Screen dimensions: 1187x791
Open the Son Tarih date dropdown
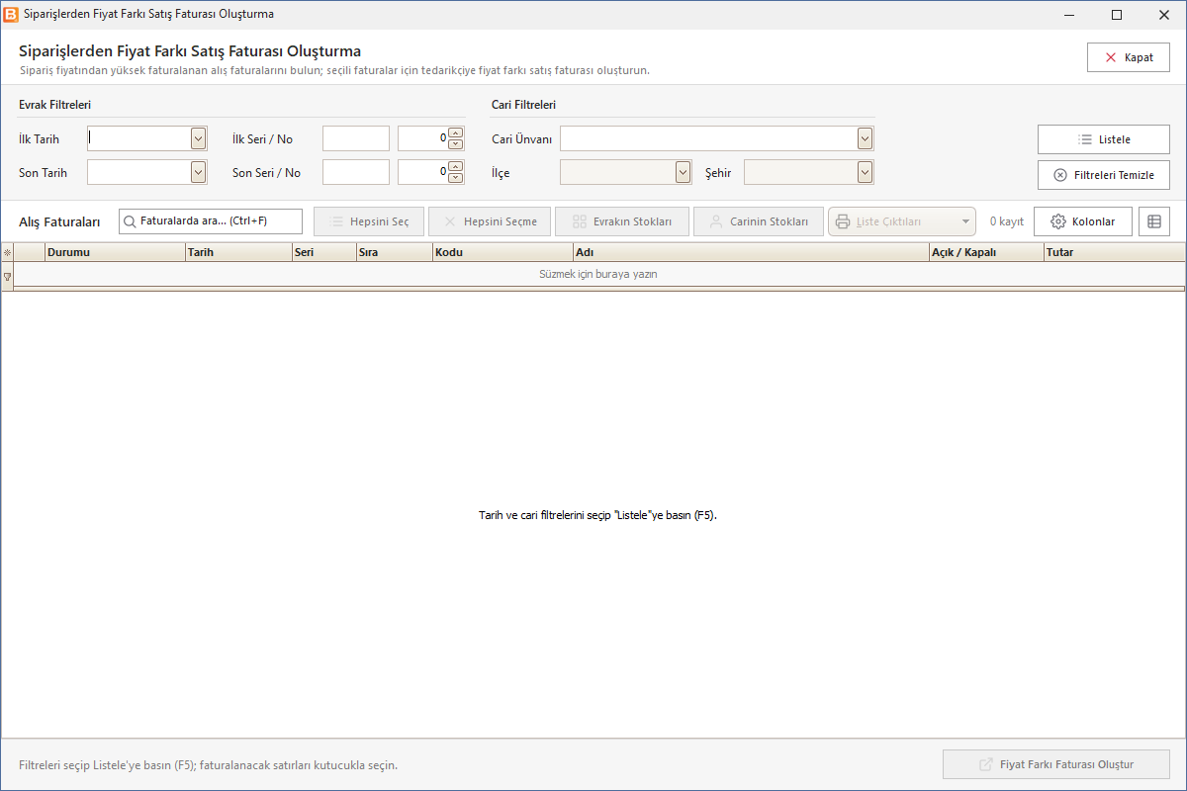click(199, 172)
